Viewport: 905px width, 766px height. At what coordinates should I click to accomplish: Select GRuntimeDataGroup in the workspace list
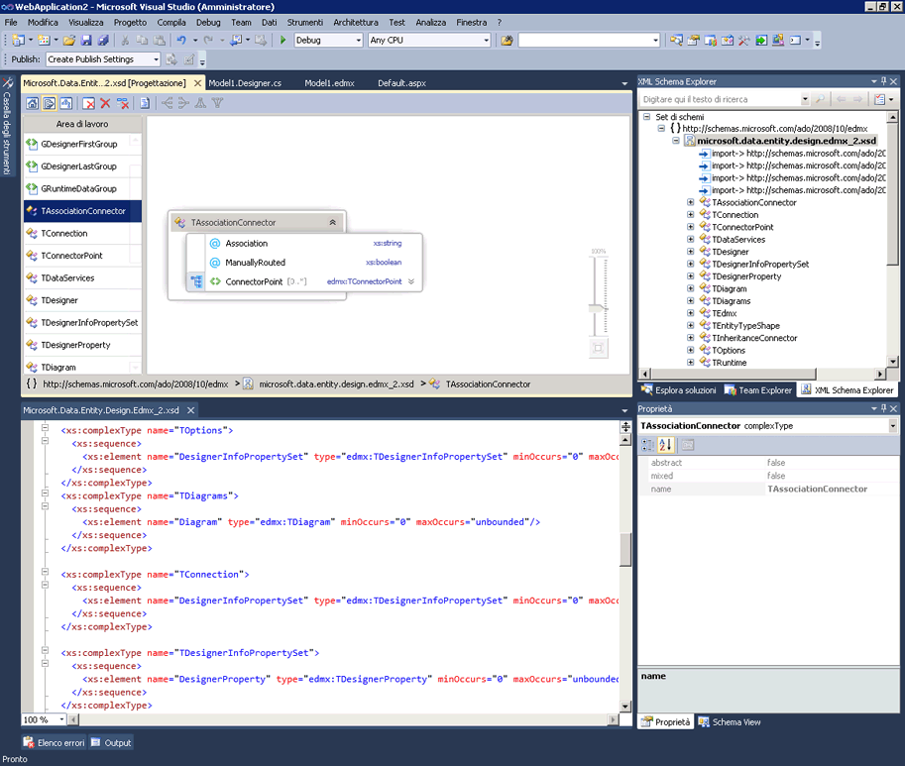point(82,188)
